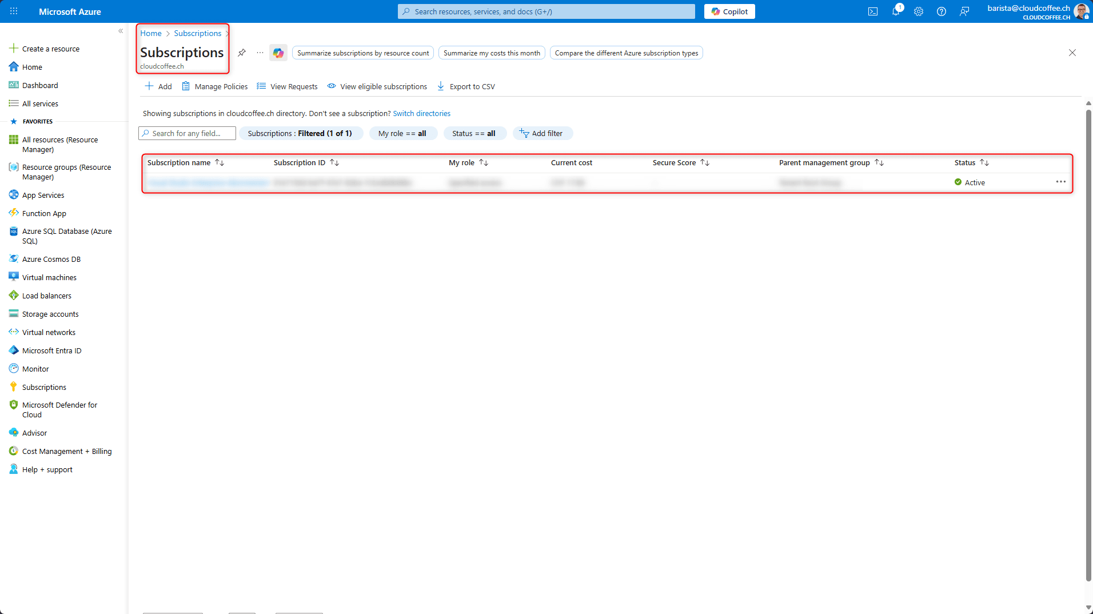The height and width of the screenshot is (614, 1093).
Task: Click the Add filter button
Action: [541, 133]
